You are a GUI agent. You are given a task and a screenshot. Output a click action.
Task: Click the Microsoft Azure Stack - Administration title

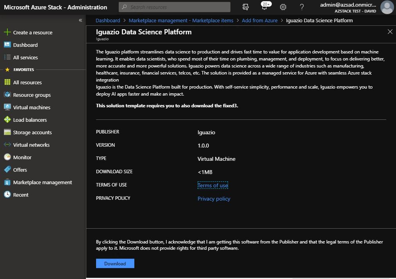click(55, 7)
